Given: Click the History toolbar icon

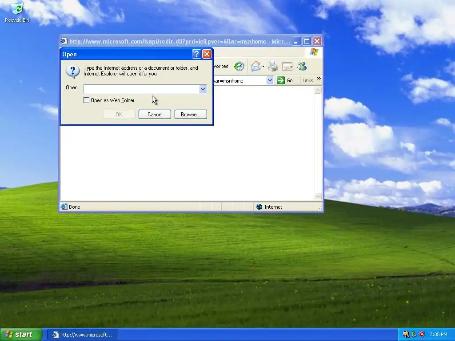Looking at the screenshot, I should pos(239,67).
